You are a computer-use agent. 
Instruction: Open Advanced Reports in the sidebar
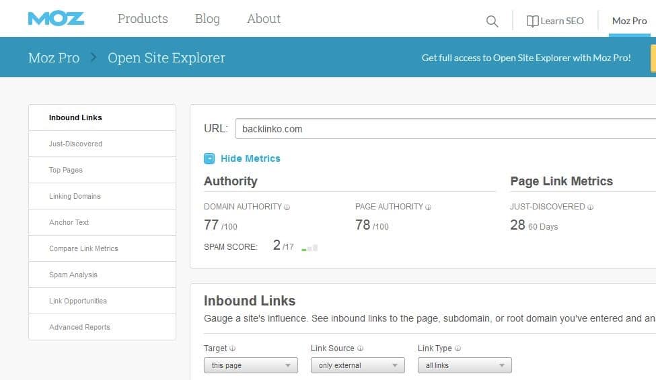coord(102,327)
